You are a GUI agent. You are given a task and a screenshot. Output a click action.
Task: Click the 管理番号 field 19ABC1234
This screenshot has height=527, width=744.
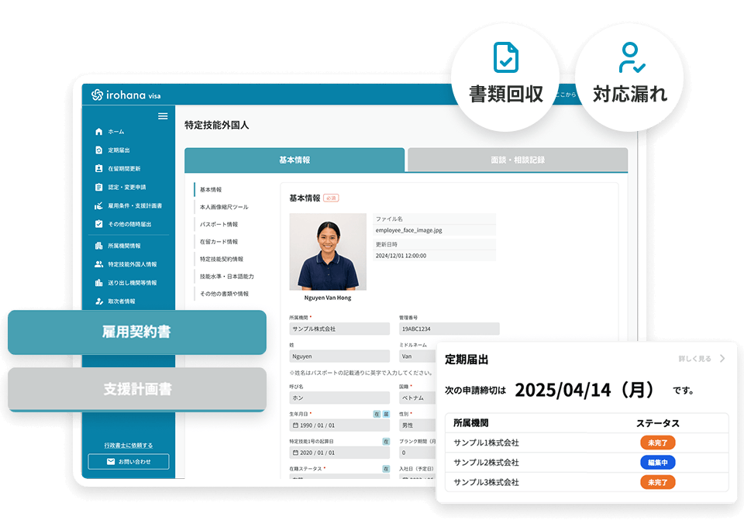coord(449,329)
